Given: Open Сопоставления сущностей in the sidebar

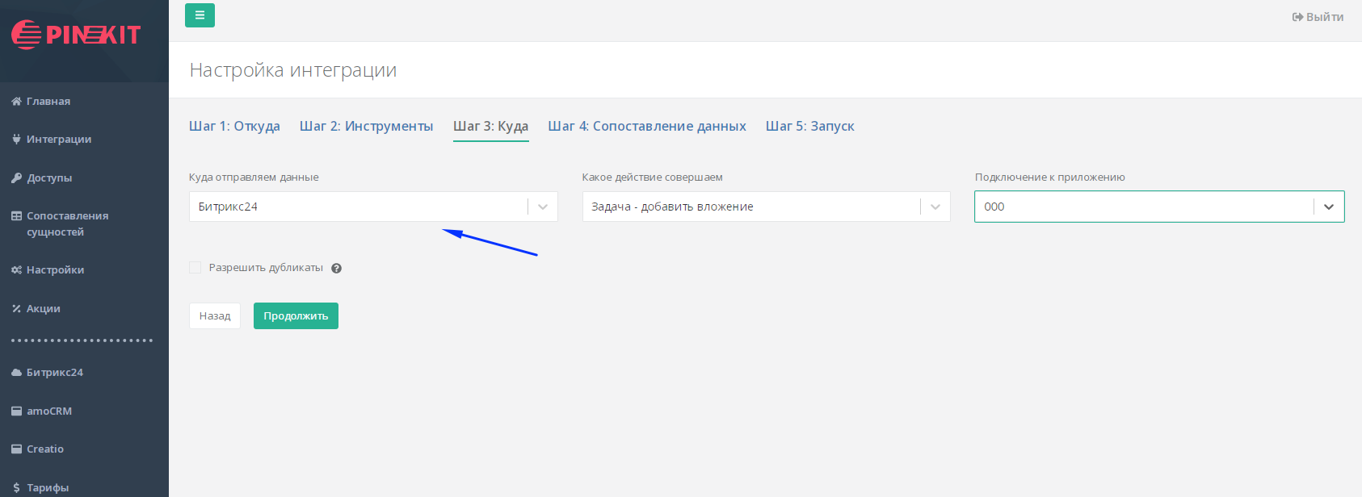Looking at the screenshot, I should coord(66,223).
